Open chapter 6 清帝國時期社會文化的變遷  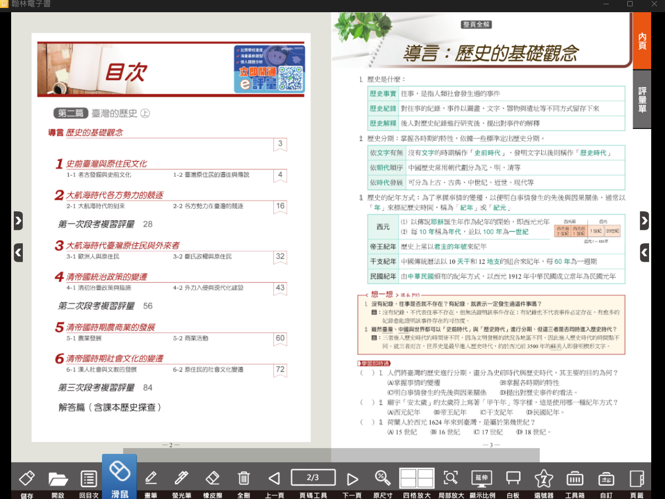click(109, 359)
